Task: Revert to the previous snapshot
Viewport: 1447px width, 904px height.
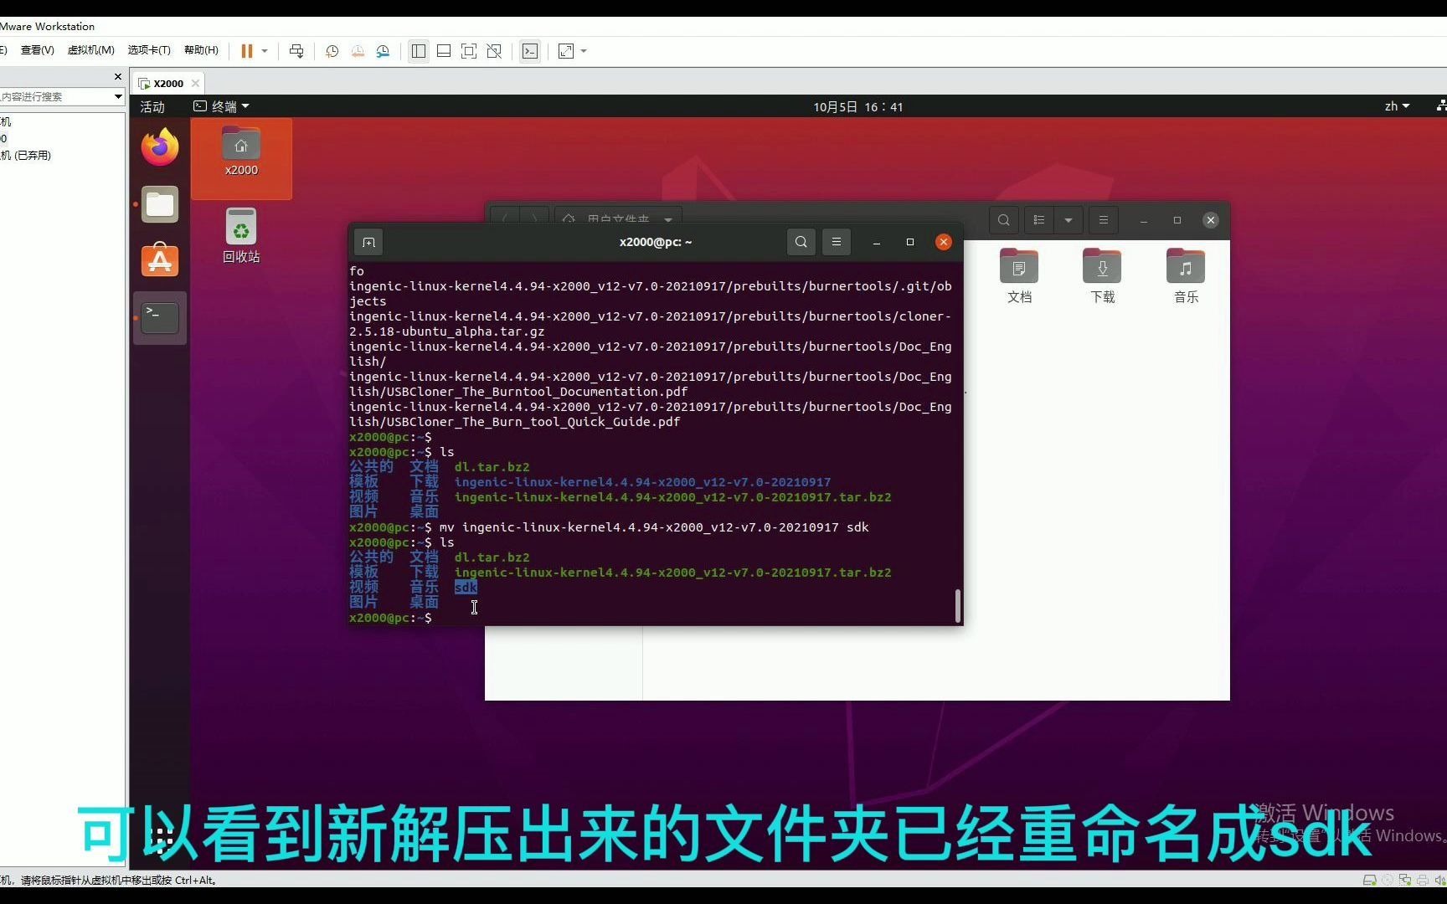Action: pyautogui.click(x=358, y=51)
